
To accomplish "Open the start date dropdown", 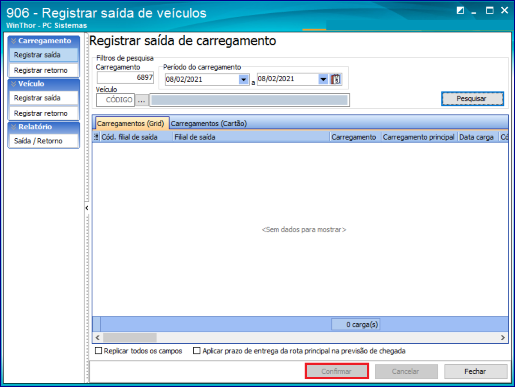I will tap(243, 80).
